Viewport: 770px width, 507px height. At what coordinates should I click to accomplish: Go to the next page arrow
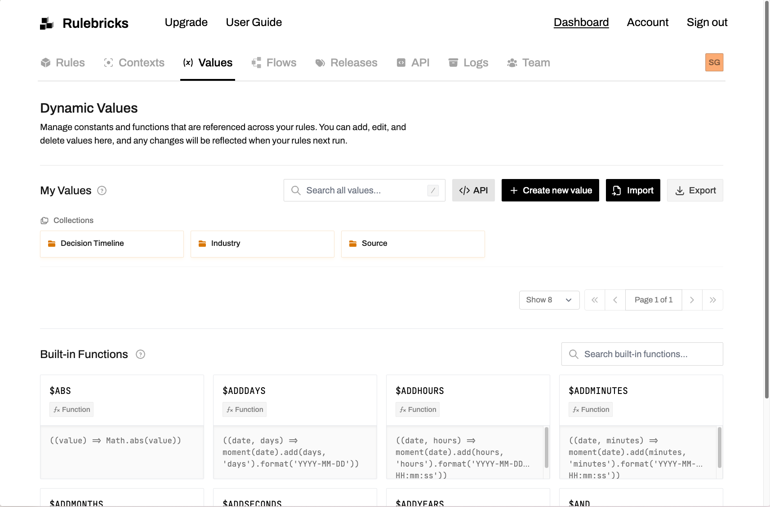point(692,300)
